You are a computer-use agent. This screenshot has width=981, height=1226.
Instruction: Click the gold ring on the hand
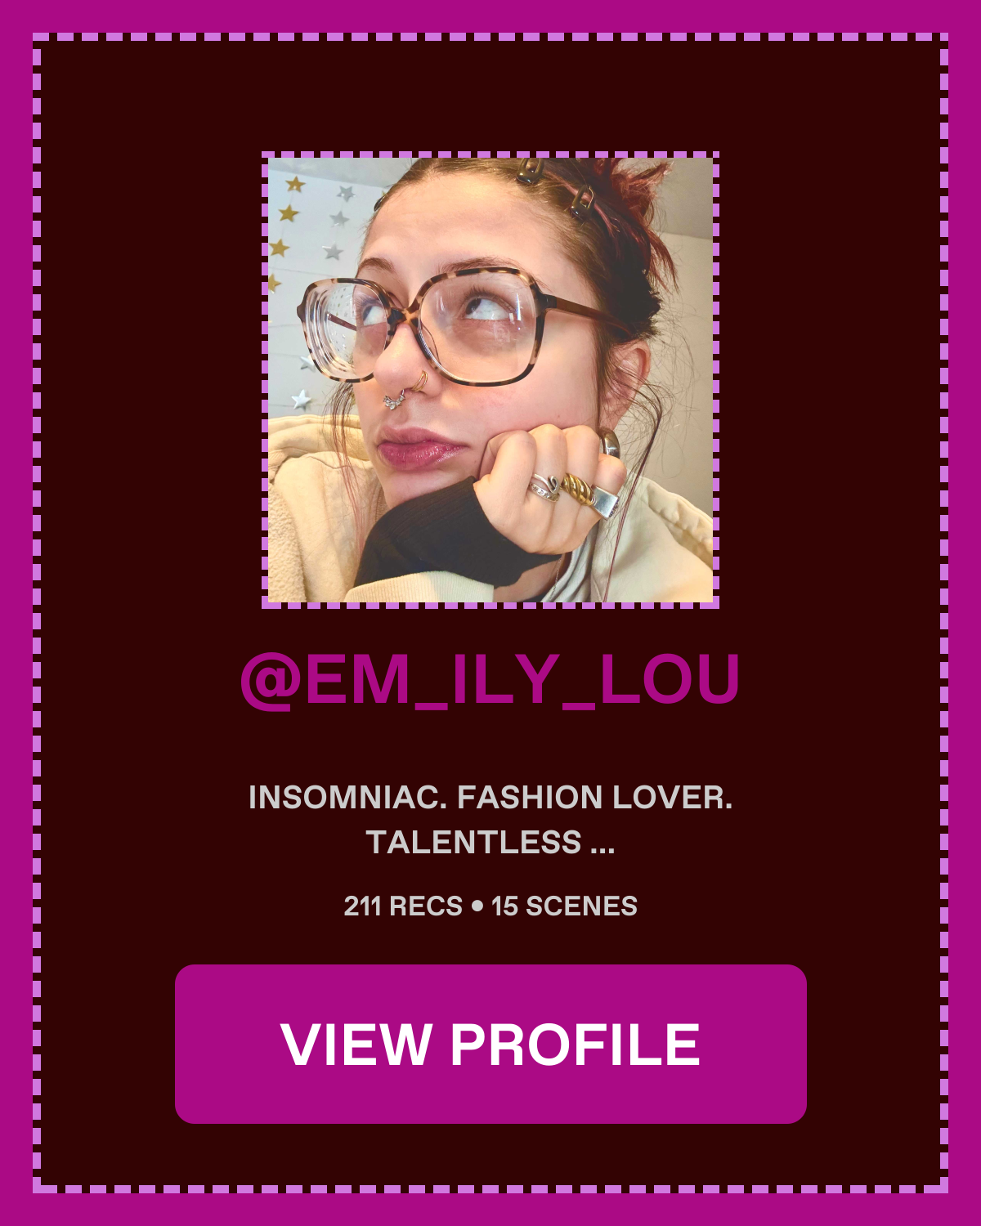pyautogui.click(x=577, y=490)
